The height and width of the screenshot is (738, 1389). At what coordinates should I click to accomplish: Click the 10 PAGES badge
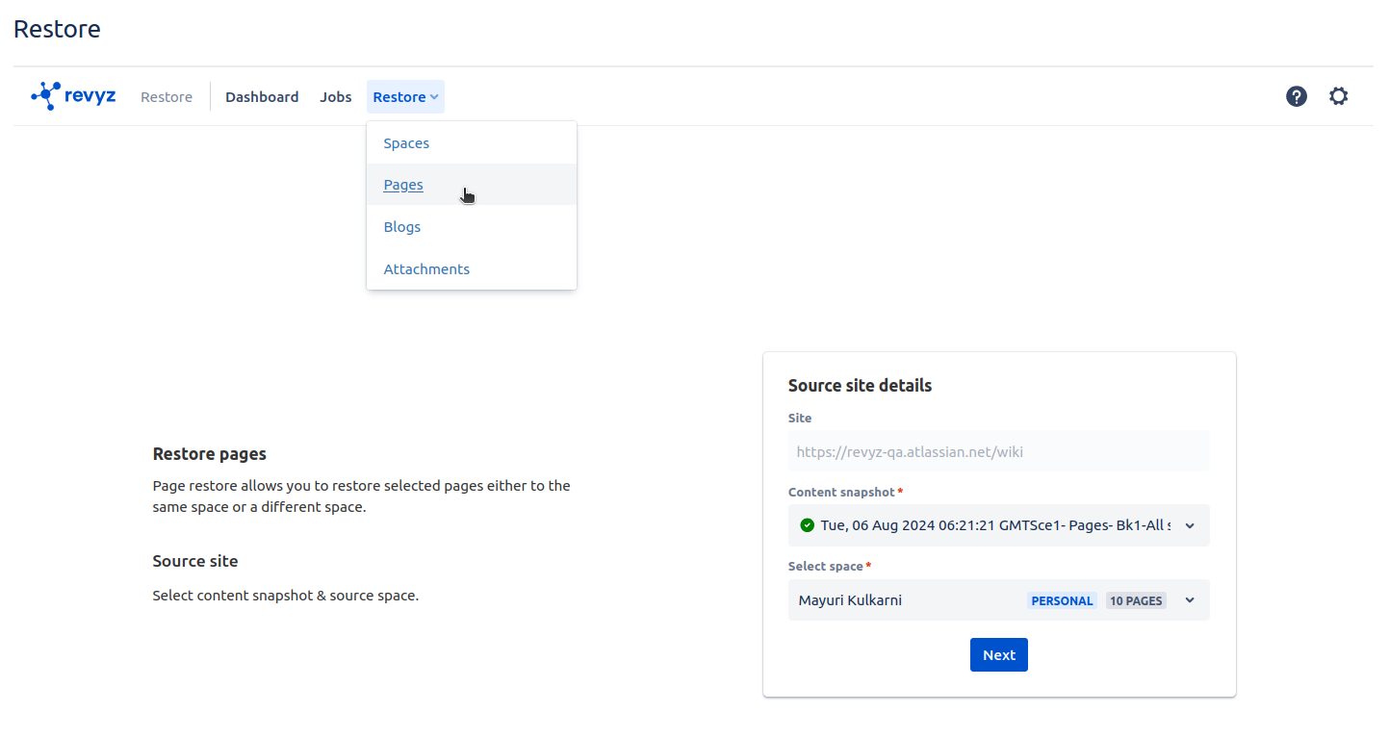(x=1136, y=600)
